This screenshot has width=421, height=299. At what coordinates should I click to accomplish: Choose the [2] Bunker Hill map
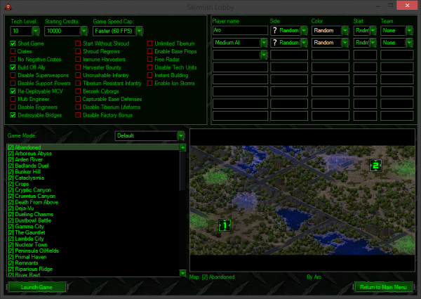(x=93, y=172)
